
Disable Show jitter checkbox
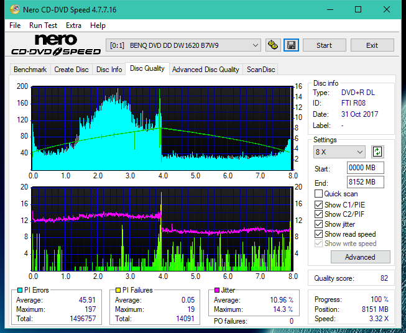[318, 224]
